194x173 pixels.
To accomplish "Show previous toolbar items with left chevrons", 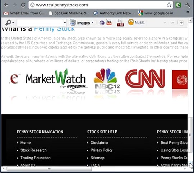I will (x=165, y=23).
